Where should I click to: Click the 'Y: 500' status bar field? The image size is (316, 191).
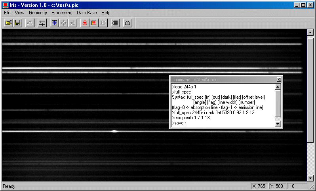click(278, 186)
